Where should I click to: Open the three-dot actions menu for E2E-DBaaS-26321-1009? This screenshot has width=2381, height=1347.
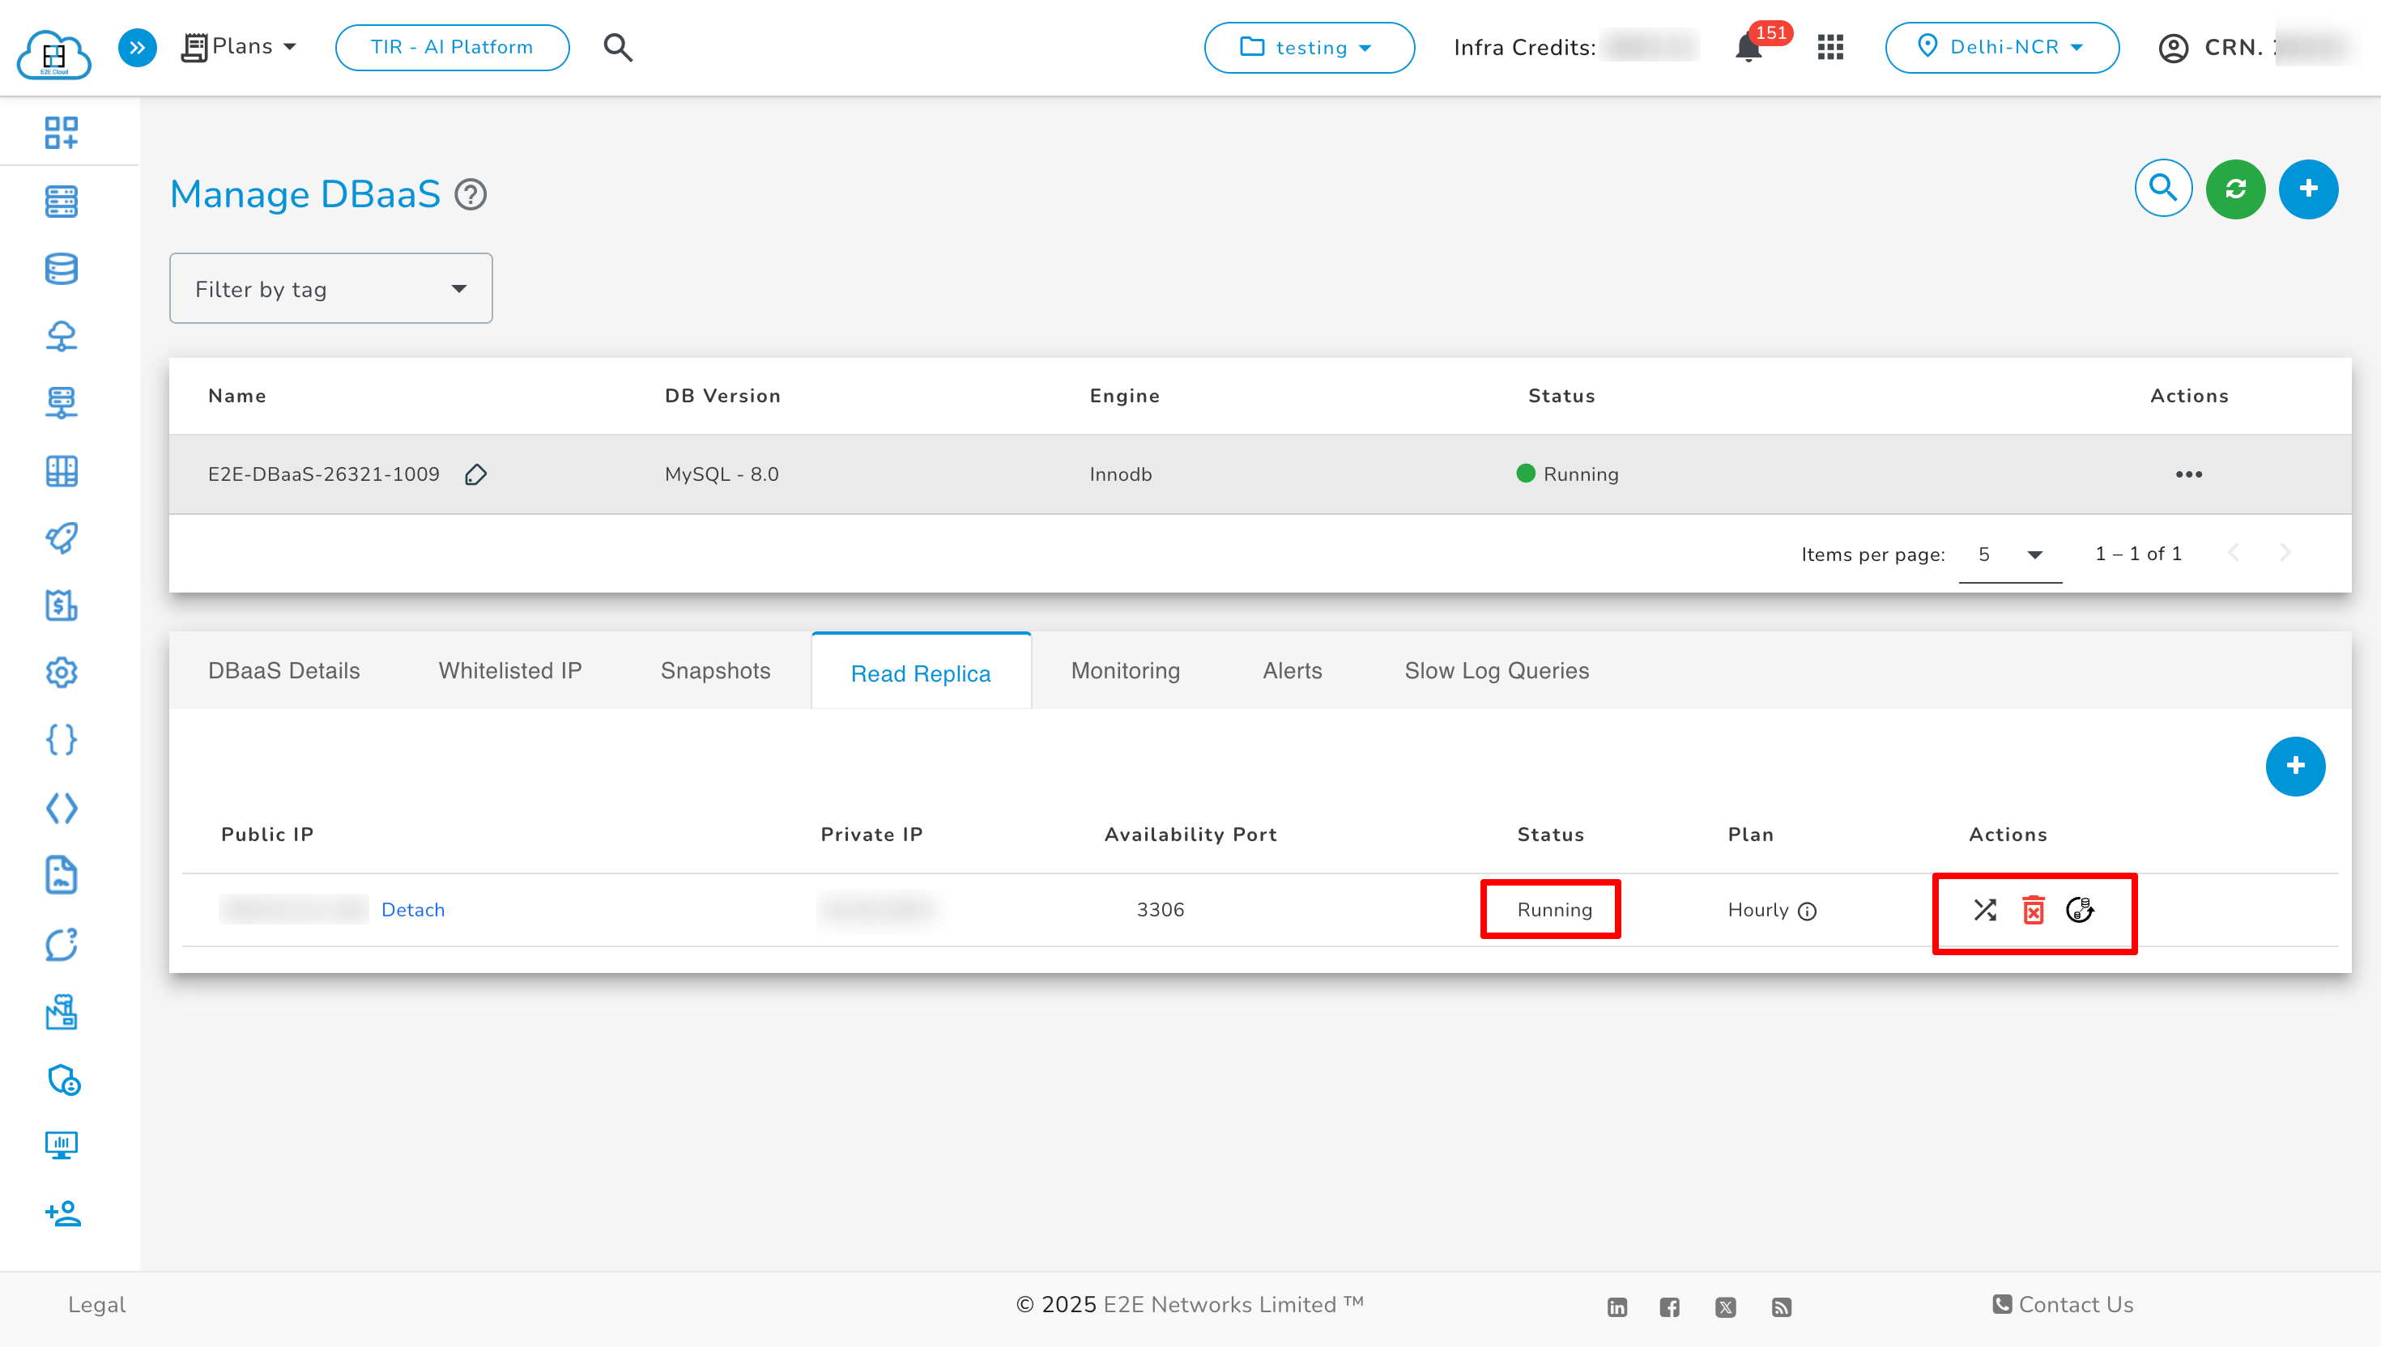pos(2189,474)
